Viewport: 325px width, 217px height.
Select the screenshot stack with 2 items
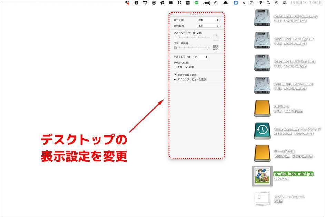[x=262, y=199]
